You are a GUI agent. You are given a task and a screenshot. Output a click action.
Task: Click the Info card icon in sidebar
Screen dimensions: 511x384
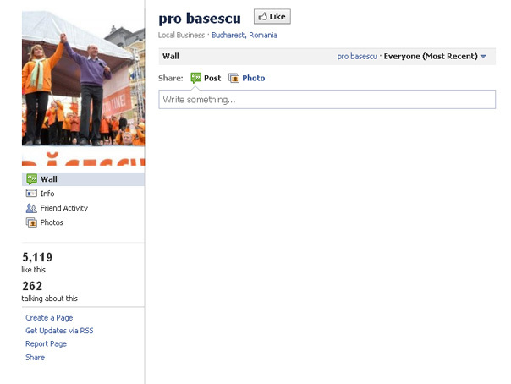tap(31, 194)
